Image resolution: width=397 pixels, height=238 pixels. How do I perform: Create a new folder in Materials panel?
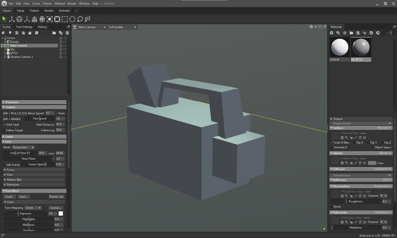pos(352,33)
